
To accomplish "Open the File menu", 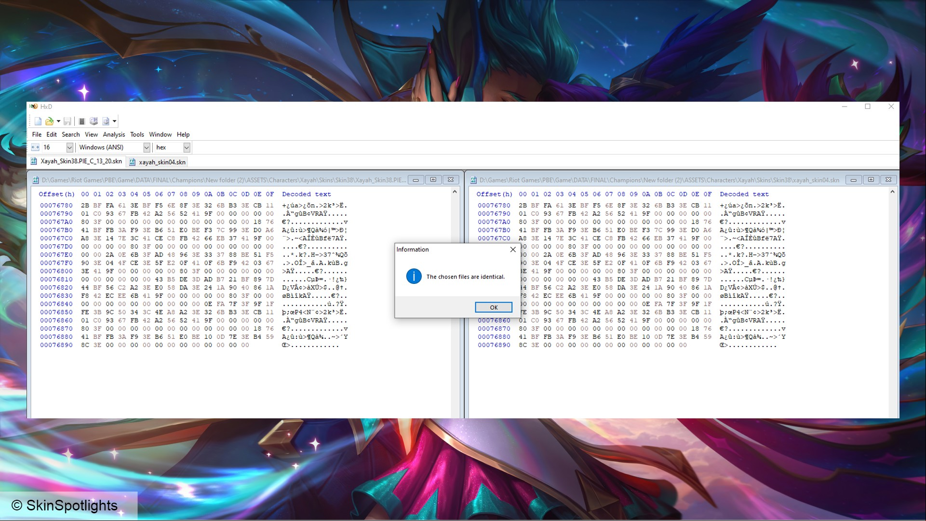I will click(37, 134).
